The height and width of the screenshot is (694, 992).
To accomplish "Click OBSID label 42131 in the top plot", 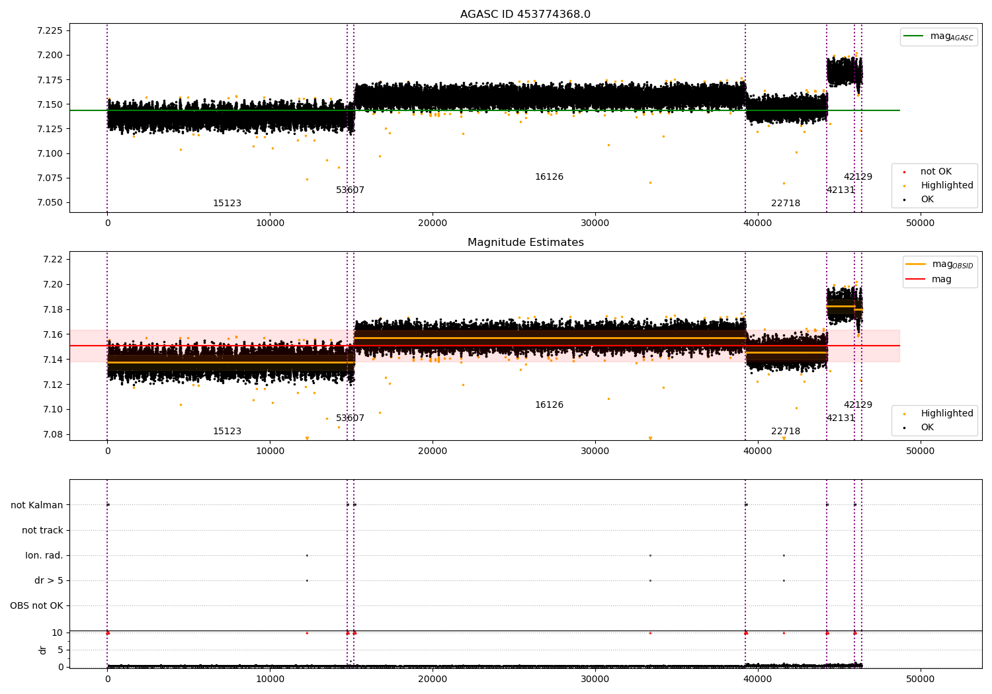I will (x=841, y=190).
